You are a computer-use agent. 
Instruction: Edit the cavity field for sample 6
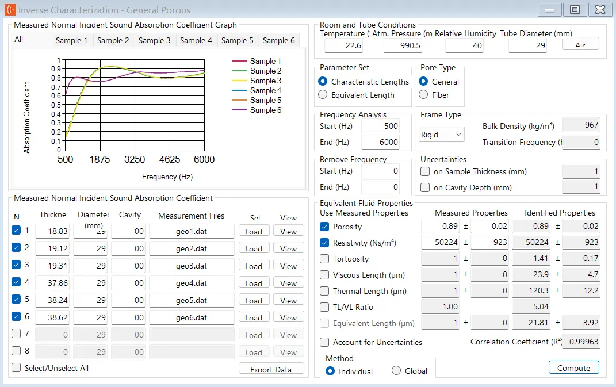point(128,317)
